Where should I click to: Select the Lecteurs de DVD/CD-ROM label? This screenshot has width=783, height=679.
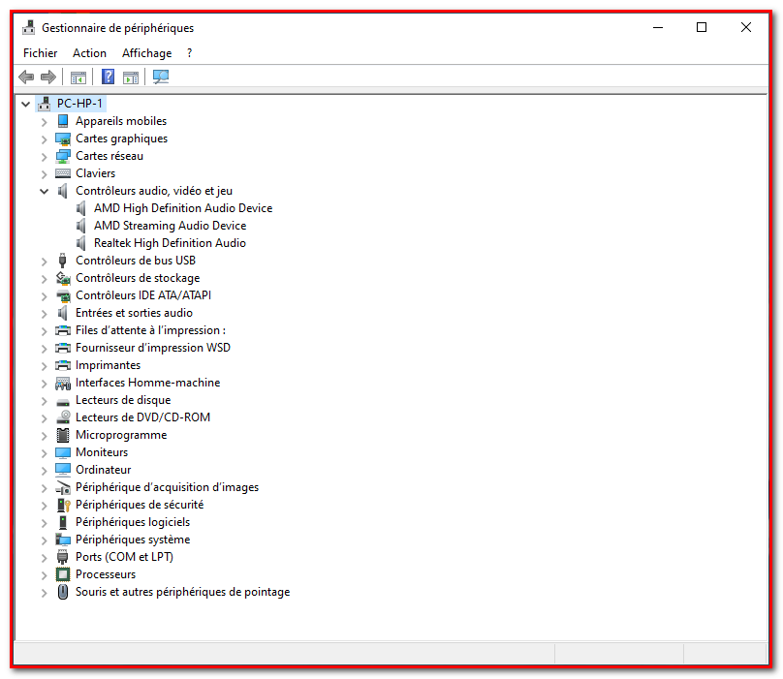click(x=142, y=417)
